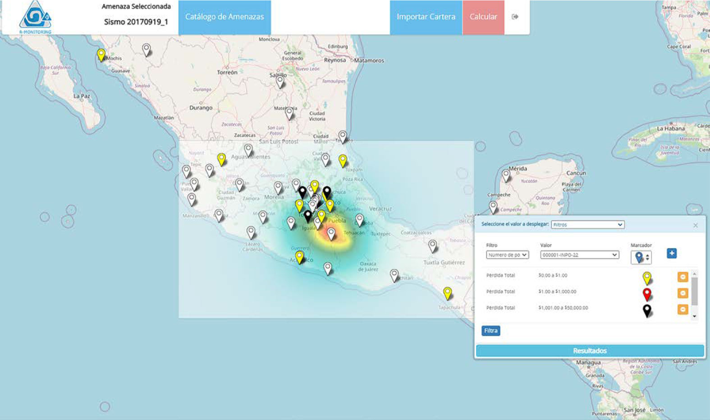Remove the $1.00 a $1,000.00 filter row

[683, 293]
